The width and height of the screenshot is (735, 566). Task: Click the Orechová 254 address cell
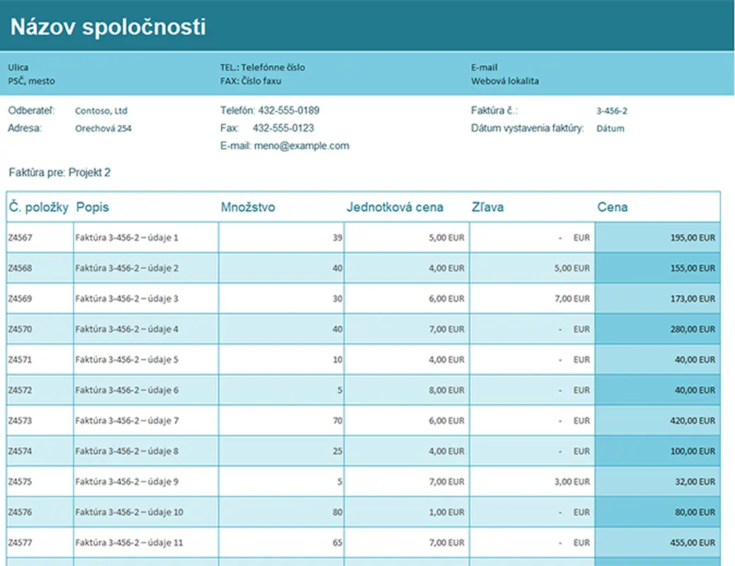pos(103,129)
